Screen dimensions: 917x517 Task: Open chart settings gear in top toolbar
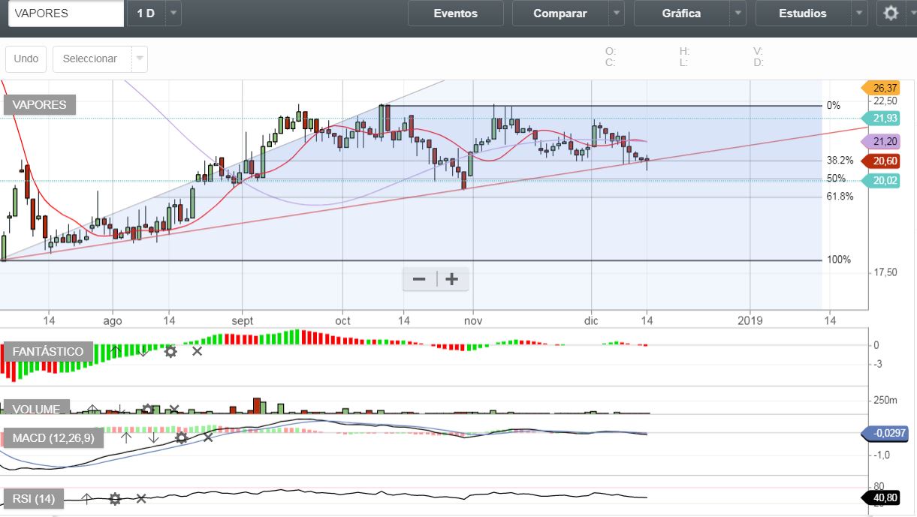[891, 14]
